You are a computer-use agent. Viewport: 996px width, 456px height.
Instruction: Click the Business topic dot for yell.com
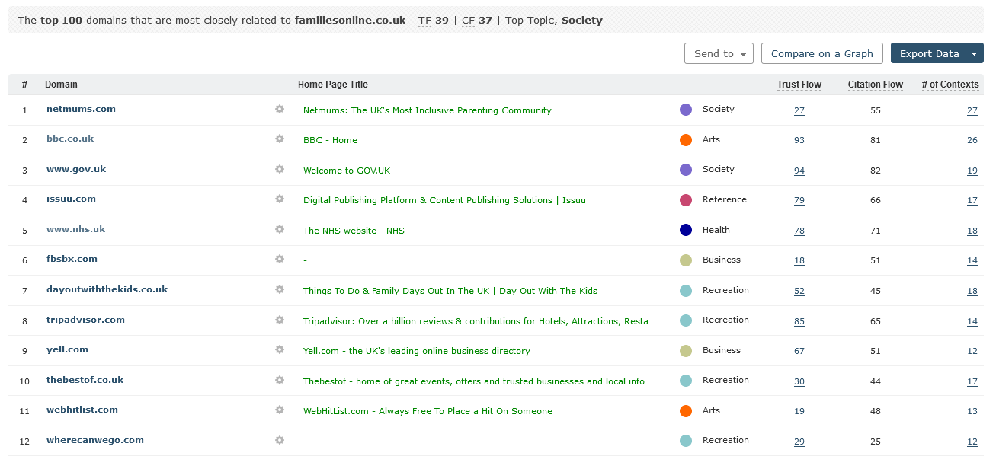coord(686,351)
